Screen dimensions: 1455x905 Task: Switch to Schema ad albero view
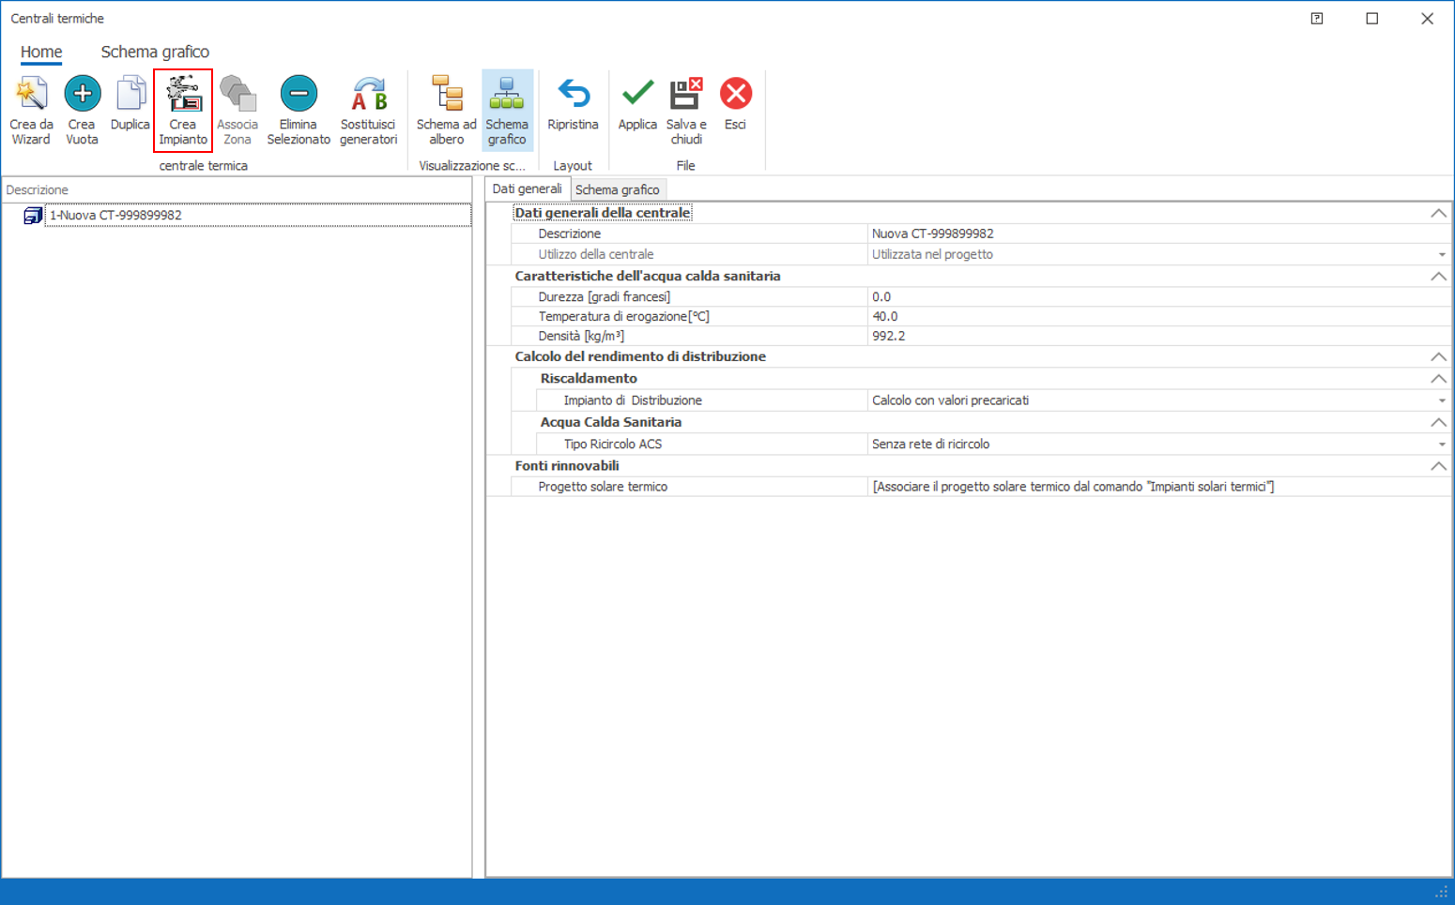[446, 110]
